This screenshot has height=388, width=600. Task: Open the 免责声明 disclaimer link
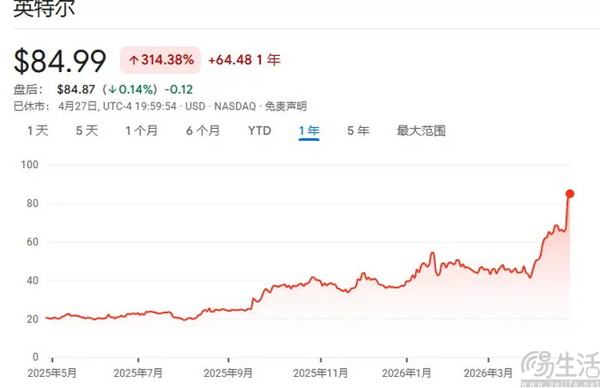click(286, 106)
